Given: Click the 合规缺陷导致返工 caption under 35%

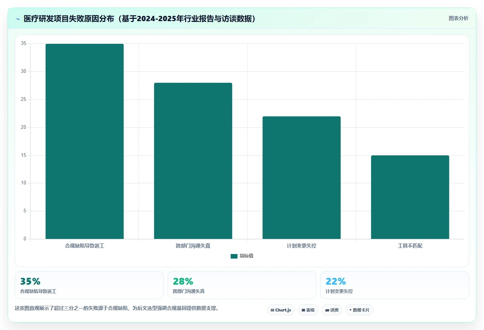Looking at the screenshot, I should click(38, 292).
